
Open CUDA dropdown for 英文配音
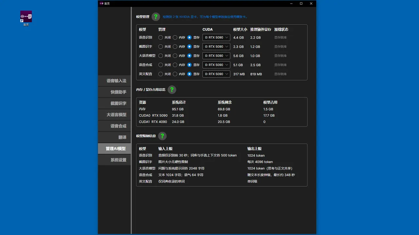pos(216,74)
